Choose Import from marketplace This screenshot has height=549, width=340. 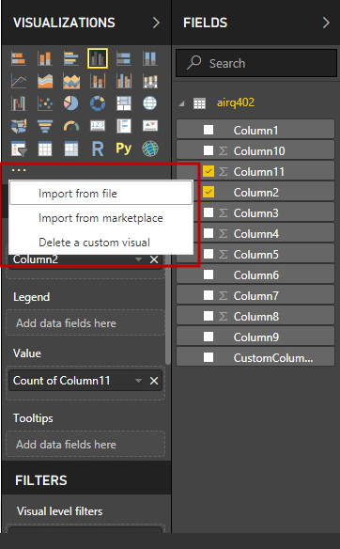[100, 218]
